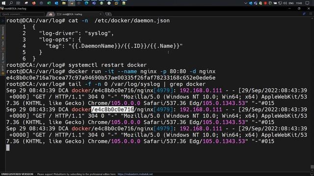Click the UNREGISTERED VERSION status text
The width and height of the screenshot is (314, 176).
[x=17, y=174]
